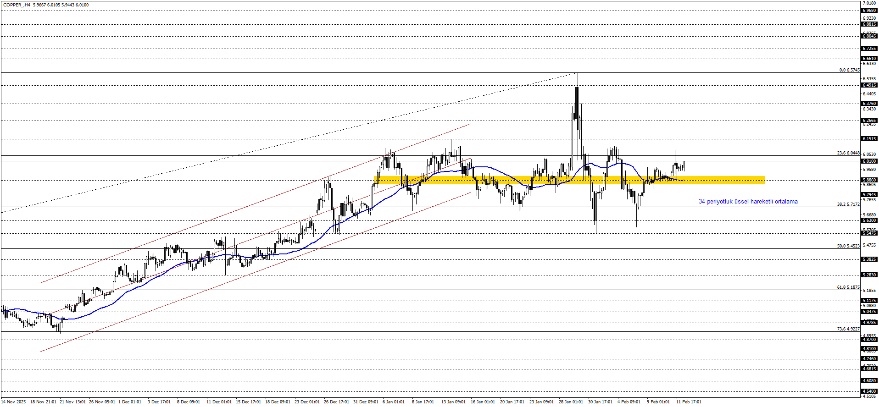Screen dimensions: 879x407
Task: Click the '31 Dec 09:01' time axis label
Action: (366, 402)
